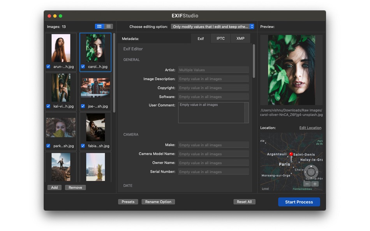Screen dimensions: 370x231
Task: Select the man on rocks thumbnail
Action: tap(61, 167)
